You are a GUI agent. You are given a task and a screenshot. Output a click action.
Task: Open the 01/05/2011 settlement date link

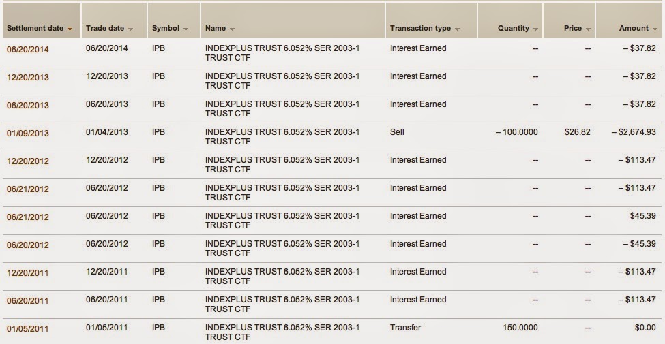pos(27,329)
